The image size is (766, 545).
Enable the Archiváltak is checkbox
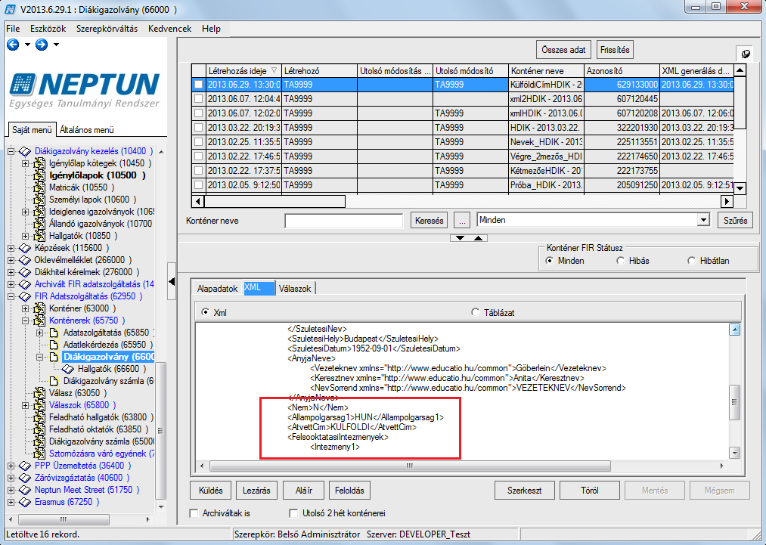[x=194, y=513]
